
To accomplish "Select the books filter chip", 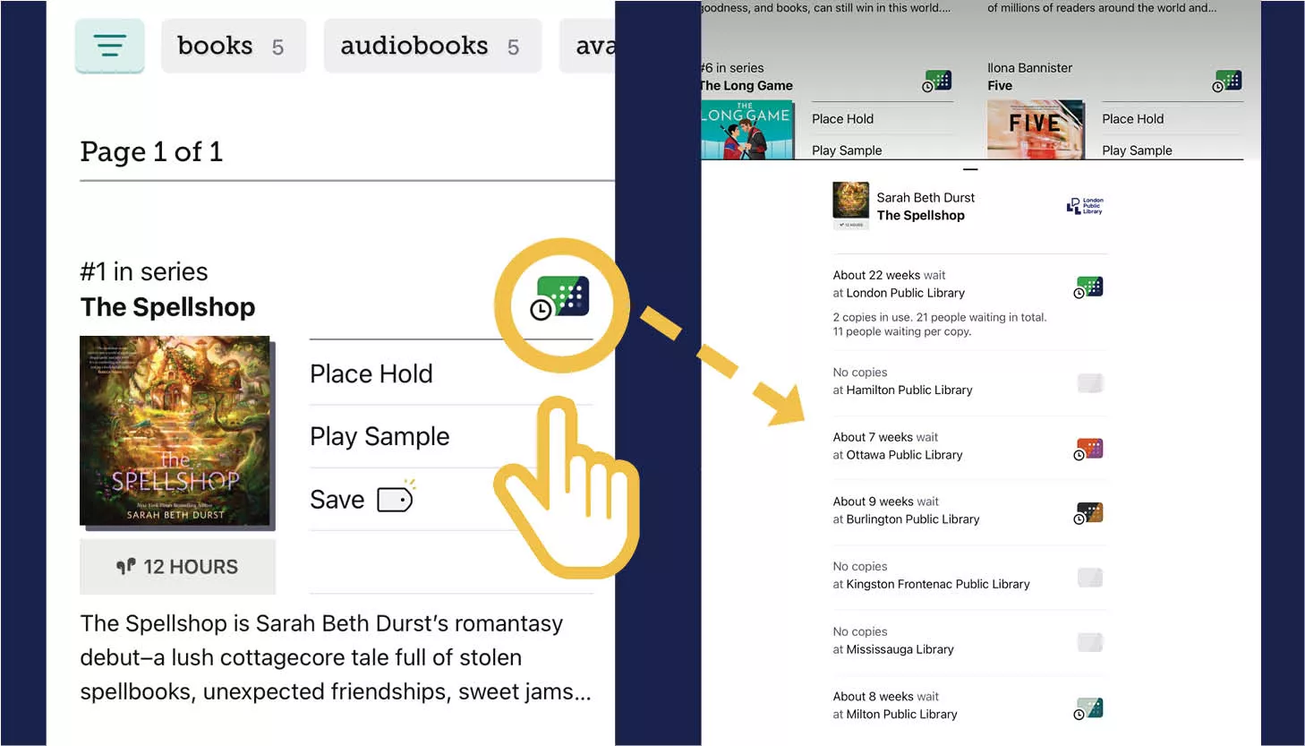I will 234,46.
